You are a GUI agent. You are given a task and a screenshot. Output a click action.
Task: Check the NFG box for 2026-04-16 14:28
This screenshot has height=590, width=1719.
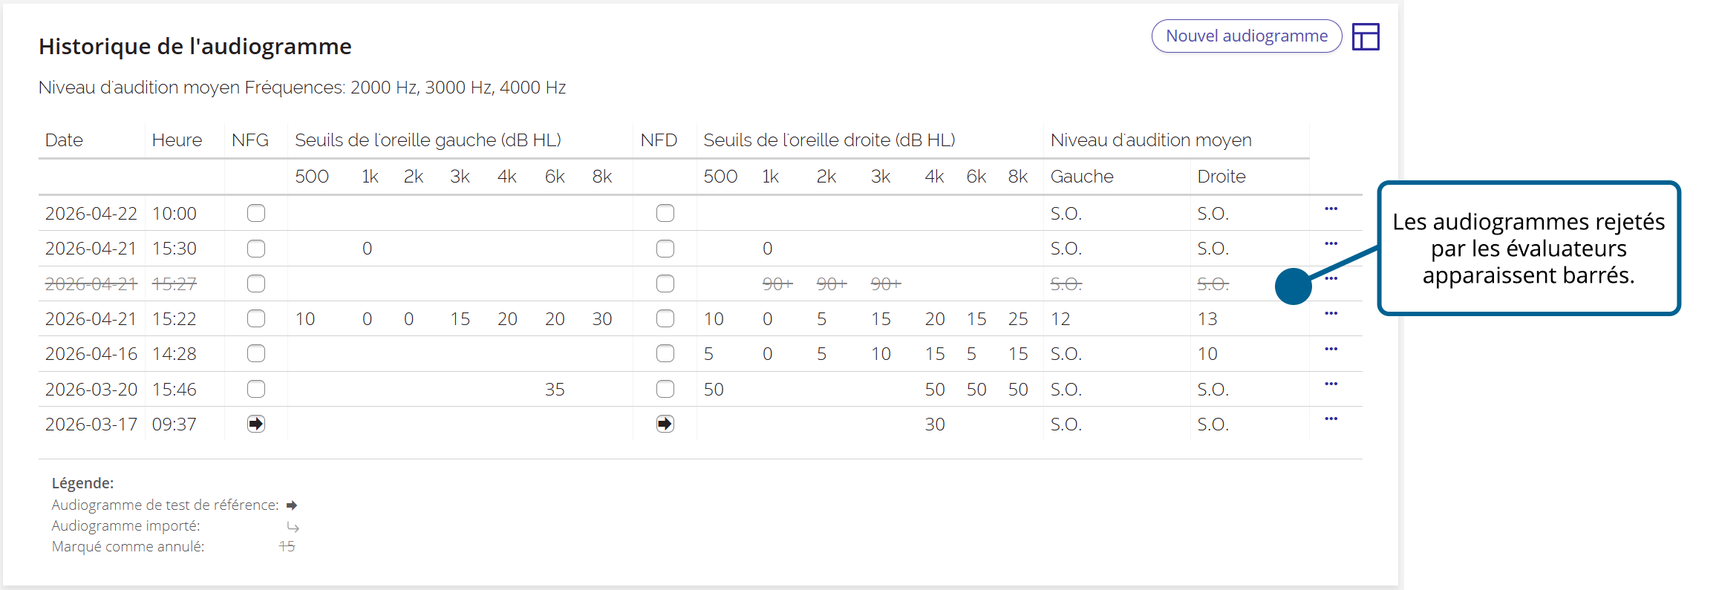click(256, 353)
